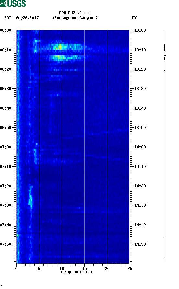Click the 14:30 UTC time label

tap(140, 205)
